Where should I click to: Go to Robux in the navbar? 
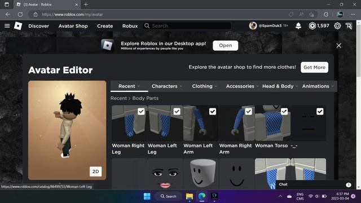(130, 26)
